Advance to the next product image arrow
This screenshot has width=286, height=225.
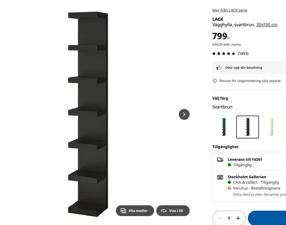(x=184, y=114)
